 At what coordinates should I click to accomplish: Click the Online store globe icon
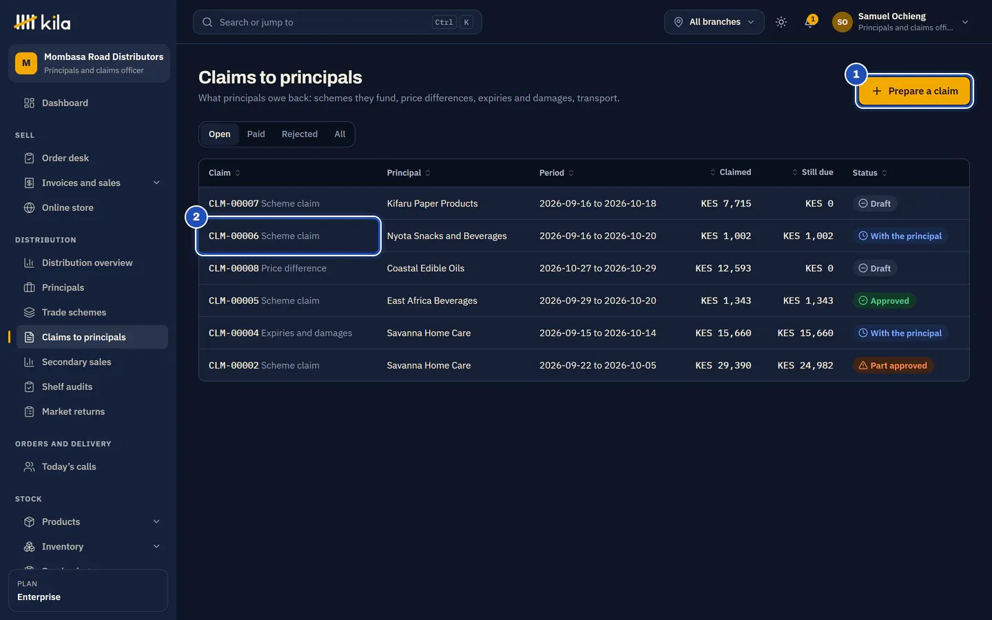(x=29, y=207)
